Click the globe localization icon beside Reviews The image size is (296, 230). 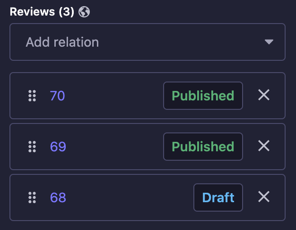coord(84,12)
